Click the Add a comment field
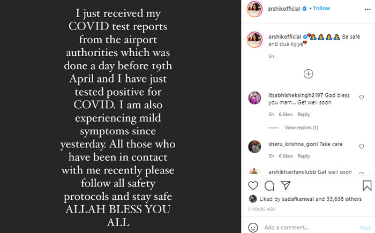The image size is (375, 233). click(x=305, y=227)
